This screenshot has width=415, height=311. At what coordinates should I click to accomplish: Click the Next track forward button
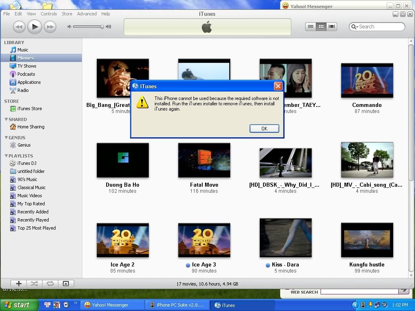click(x=50, y=27)
